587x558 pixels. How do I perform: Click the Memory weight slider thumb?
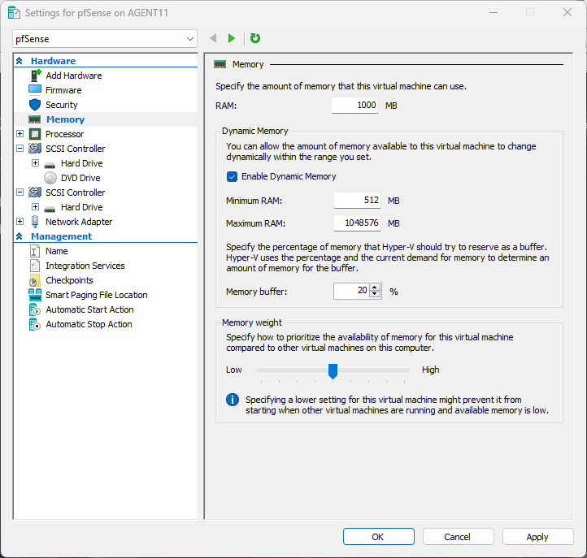tap(333, 370)
